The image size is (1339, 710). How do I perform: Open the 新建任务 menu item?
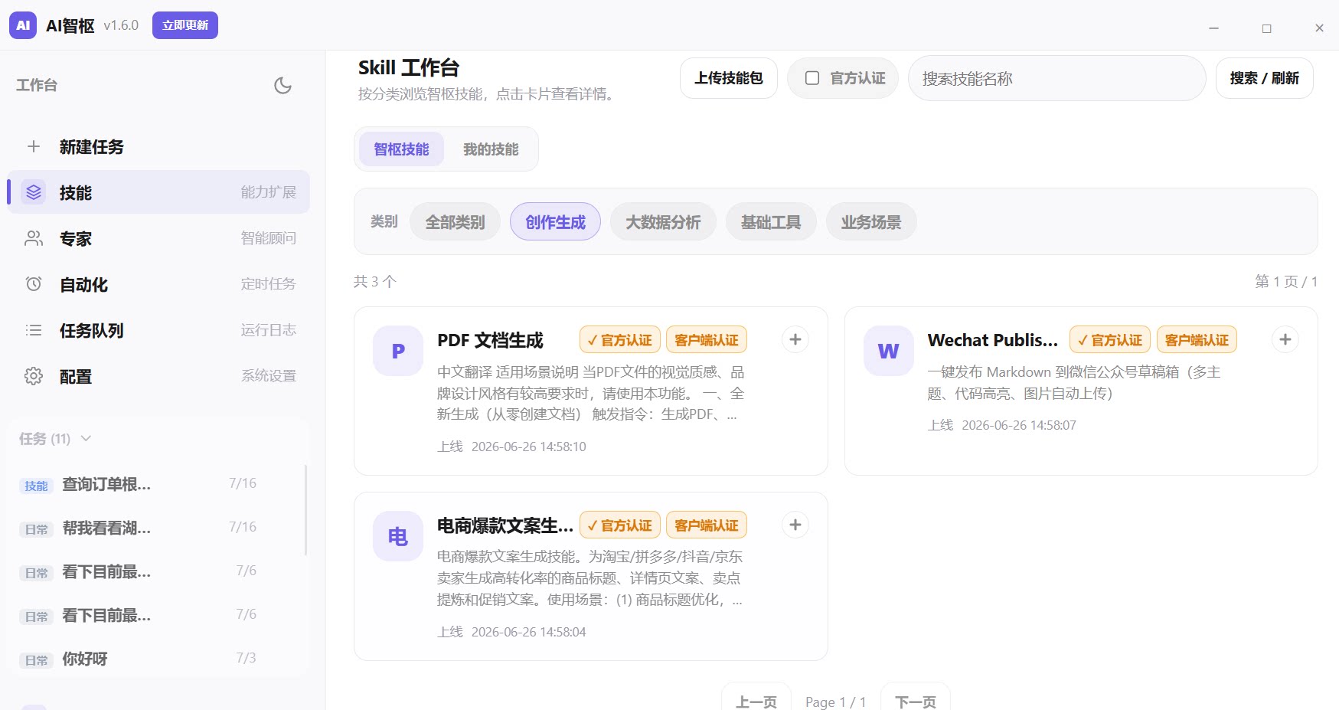pos(158,146)
